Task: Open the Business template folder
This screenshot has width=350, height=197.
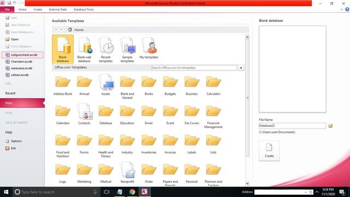Action: click(192, 85)
